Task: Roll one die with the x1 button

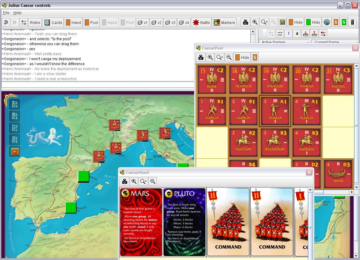Action: coord(142,22)
